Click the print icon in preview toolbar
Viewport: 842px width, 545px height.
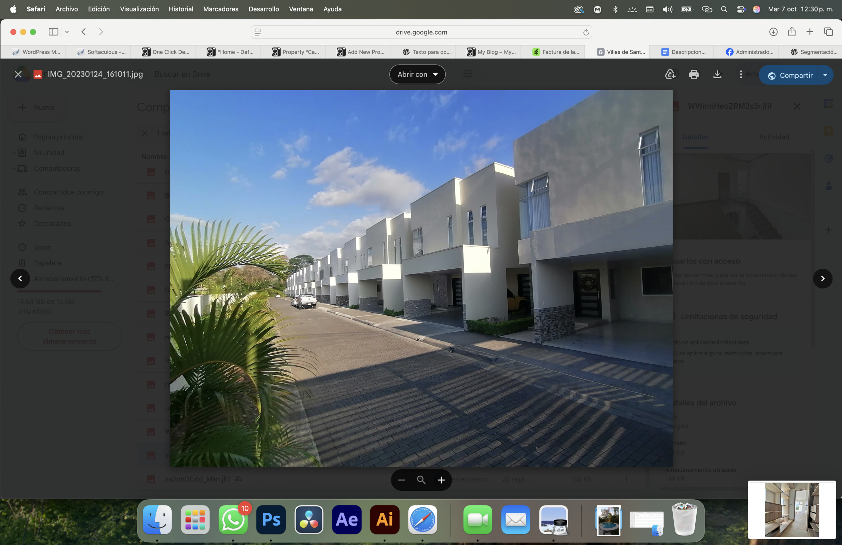pos(693,74)
